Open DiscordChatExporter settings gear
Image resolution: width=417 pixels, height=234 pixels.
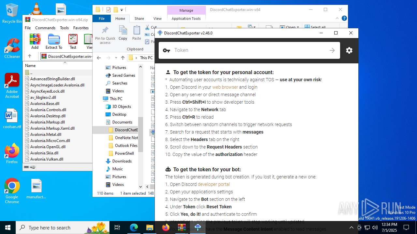pos(349,50)
